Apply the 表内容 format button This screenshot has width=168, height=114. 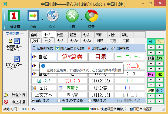[73, 95]
